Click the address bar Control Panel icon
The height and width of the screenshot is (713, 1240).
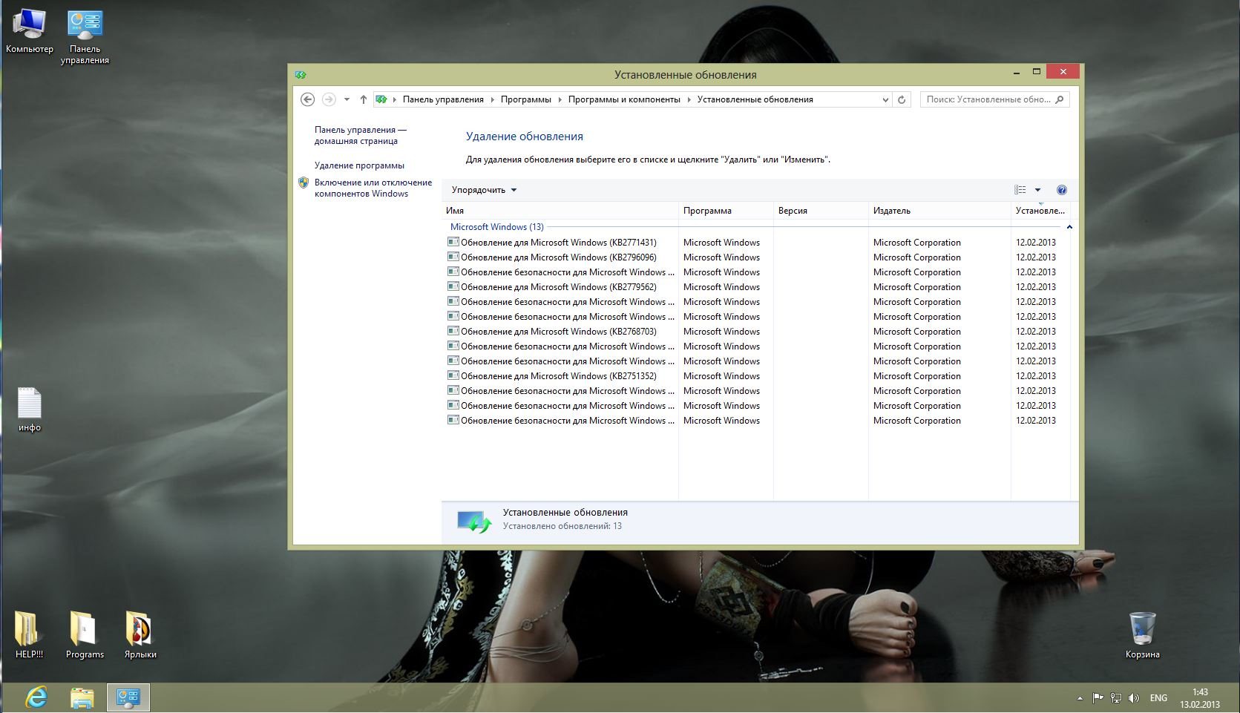point(381,99)
